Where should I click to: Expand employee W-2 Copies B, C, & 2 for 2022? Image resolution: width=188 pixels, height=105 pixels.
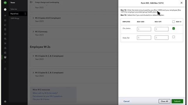click(33, 56)
